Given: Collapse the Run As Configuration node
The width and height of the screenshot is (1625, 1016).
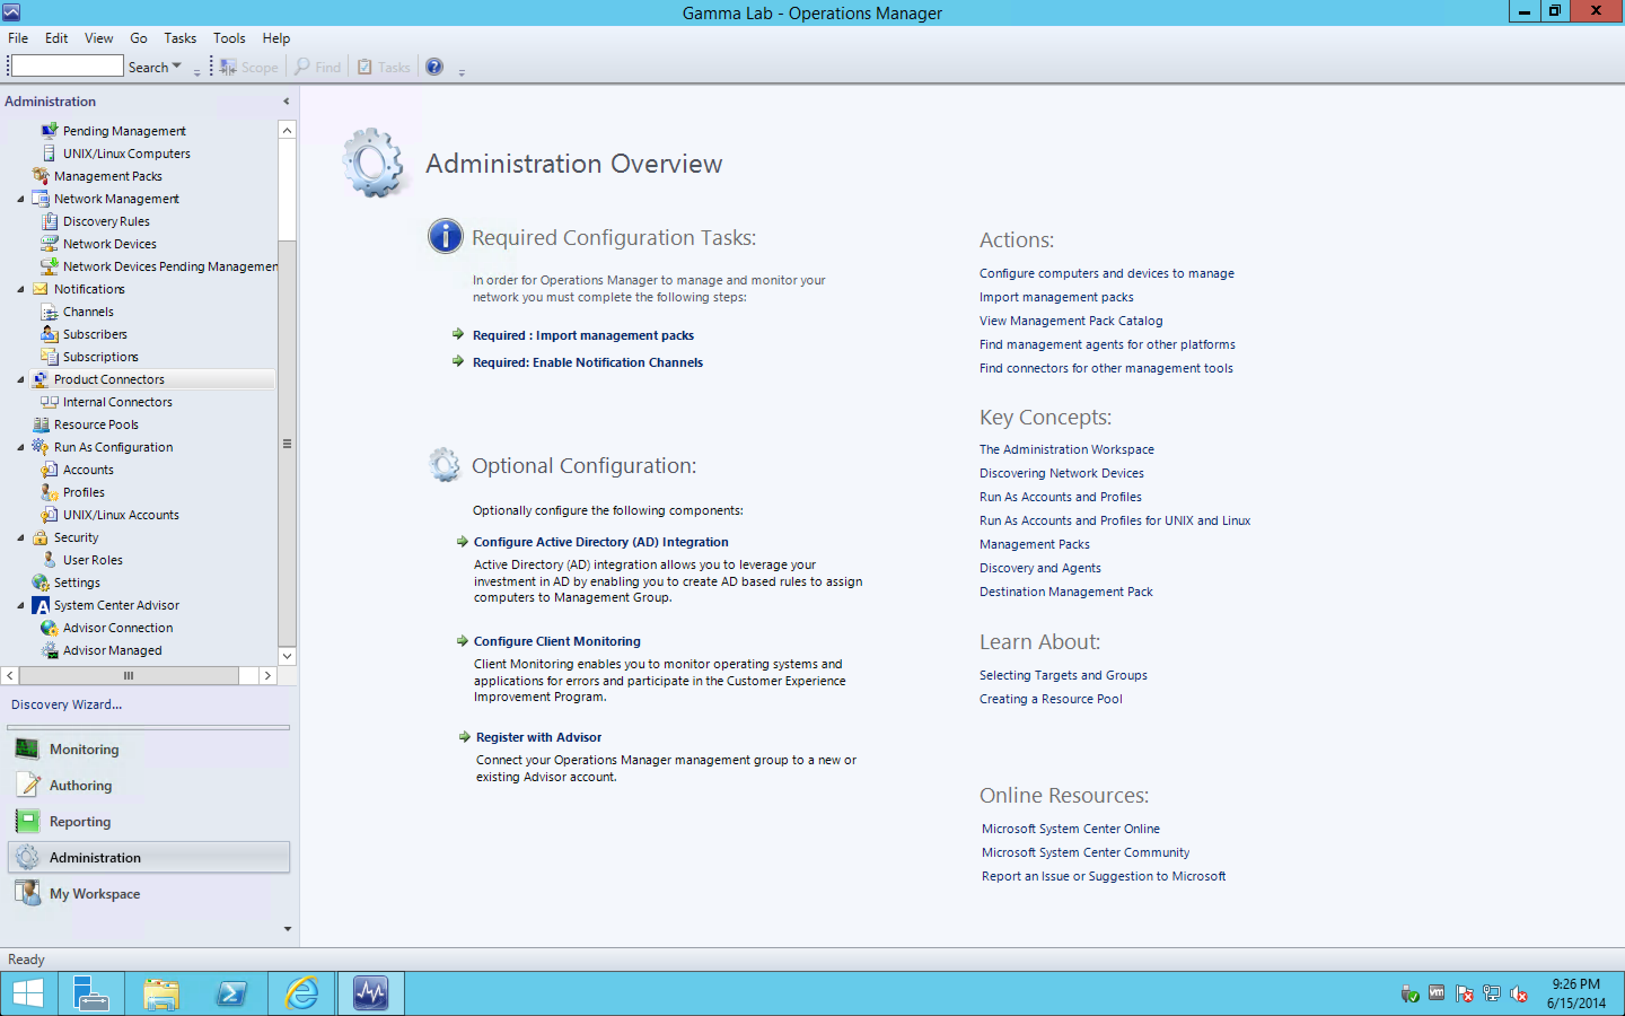Looking at the screenshot, I should tap(20, 448).
